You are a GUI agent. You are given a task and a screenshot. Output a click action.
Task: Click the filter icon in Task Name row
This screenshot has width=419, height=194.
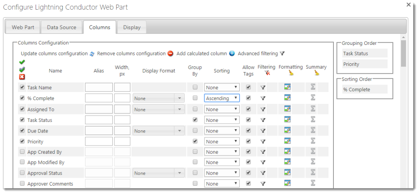[x=263, y=88]
